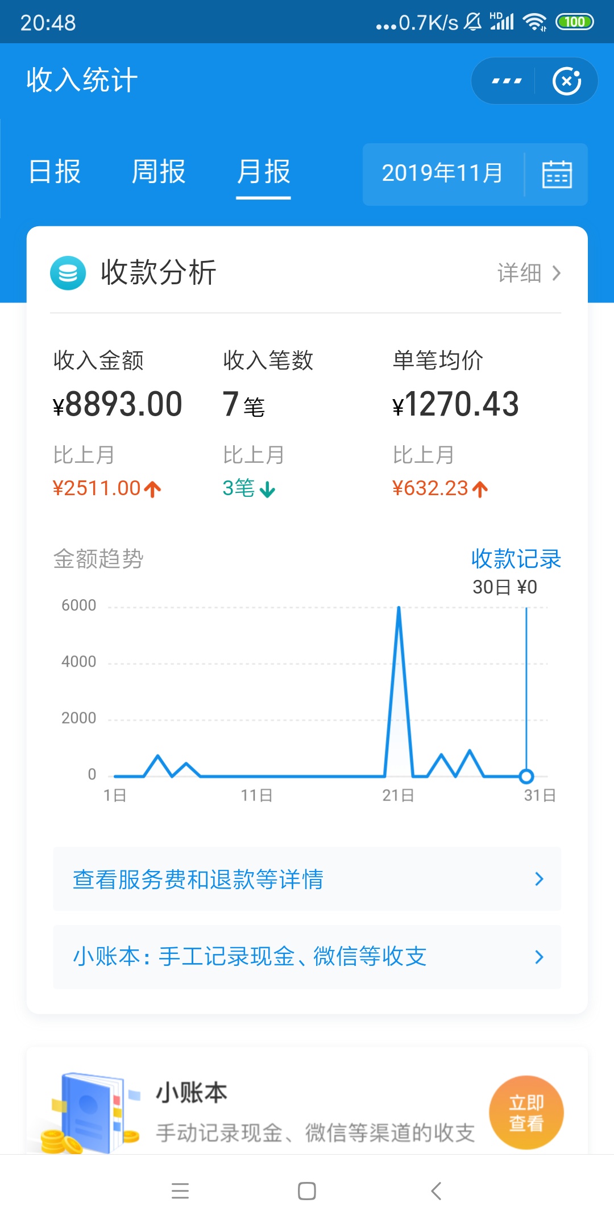Tap the battery indicator in status bar
Viewport: 614px width, 1228px height.
(x=575, y=22)
